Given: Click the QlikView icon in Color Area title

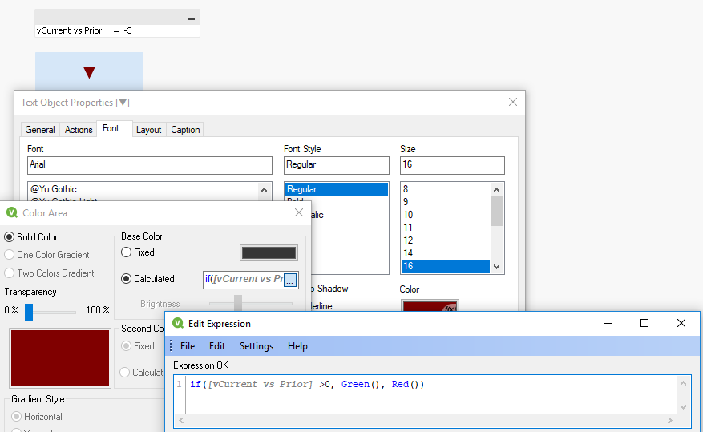Looking at the screenshot, I should (x=12, y=213).
